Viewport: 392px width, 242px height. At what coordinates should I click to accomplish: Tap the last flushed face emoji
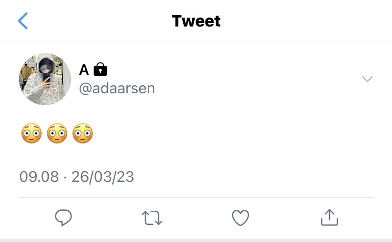83,133
